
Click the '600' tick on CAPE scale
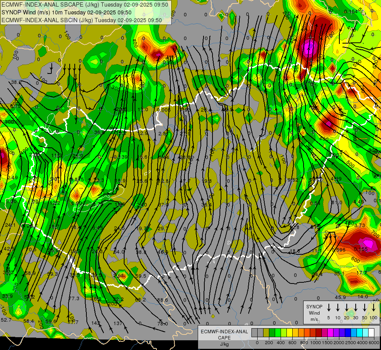click(x=292, y=343)
